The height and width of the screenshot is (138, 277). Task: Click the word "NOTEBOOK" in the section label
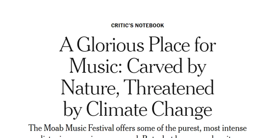[149, 25]
